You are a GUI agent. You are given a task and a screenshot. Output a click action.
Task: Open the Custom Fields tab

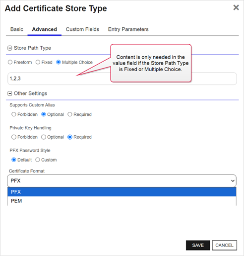coord(82,29)
